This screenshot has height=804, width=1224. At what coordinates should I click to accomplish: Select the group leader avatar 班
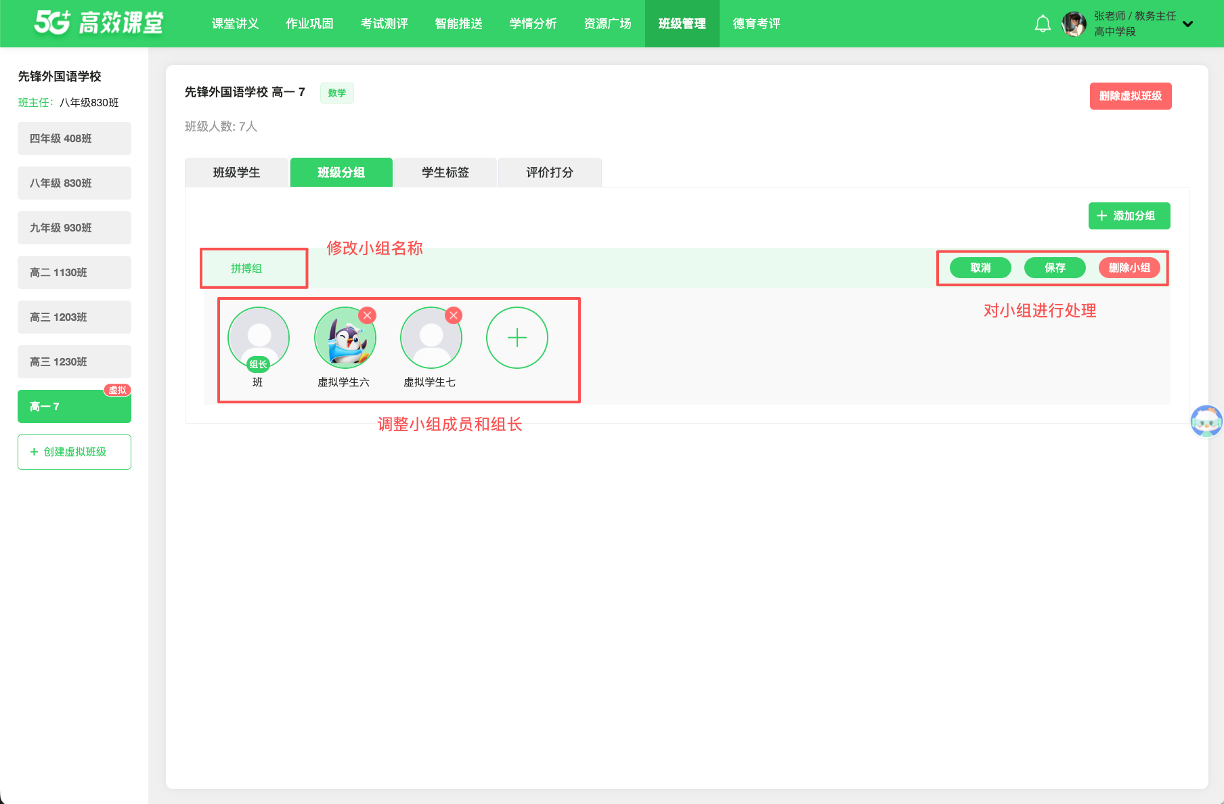(259, 338)
